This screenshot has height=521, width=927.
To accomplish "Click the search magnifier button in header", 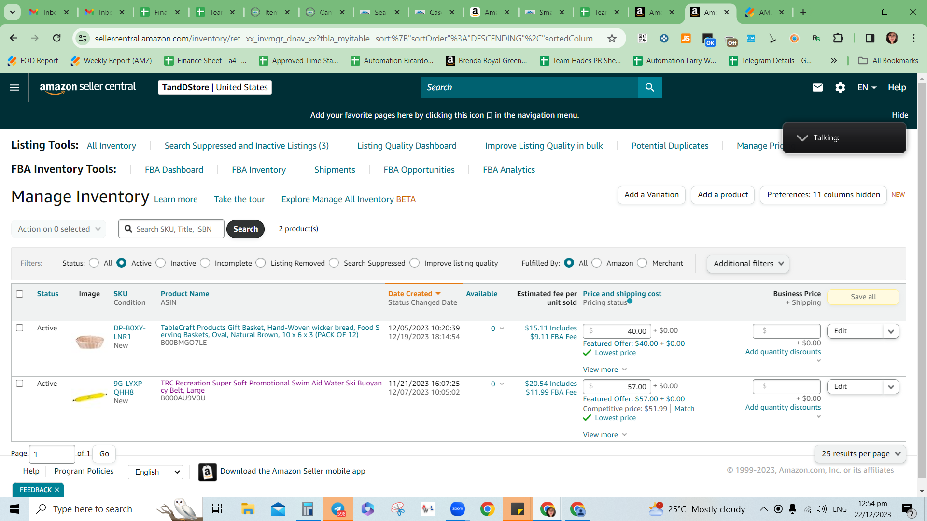I will [650, 87].
